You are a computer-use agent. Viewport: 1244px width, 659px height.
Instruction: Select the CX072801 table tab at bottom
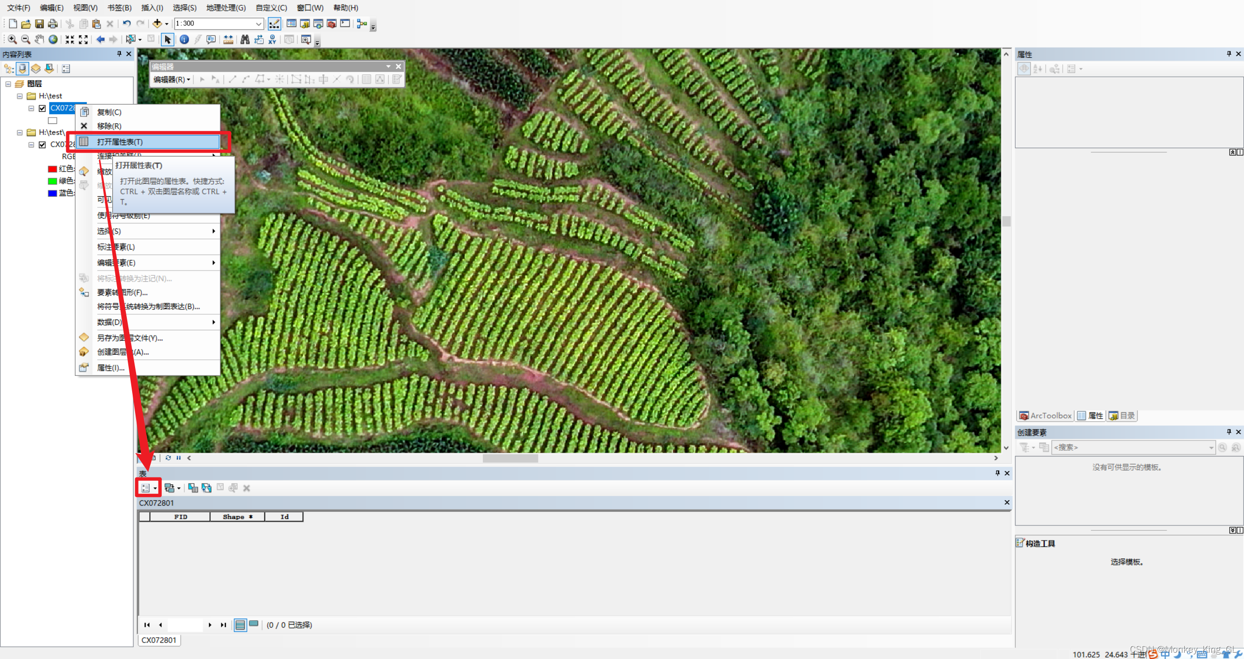(159, 640)
